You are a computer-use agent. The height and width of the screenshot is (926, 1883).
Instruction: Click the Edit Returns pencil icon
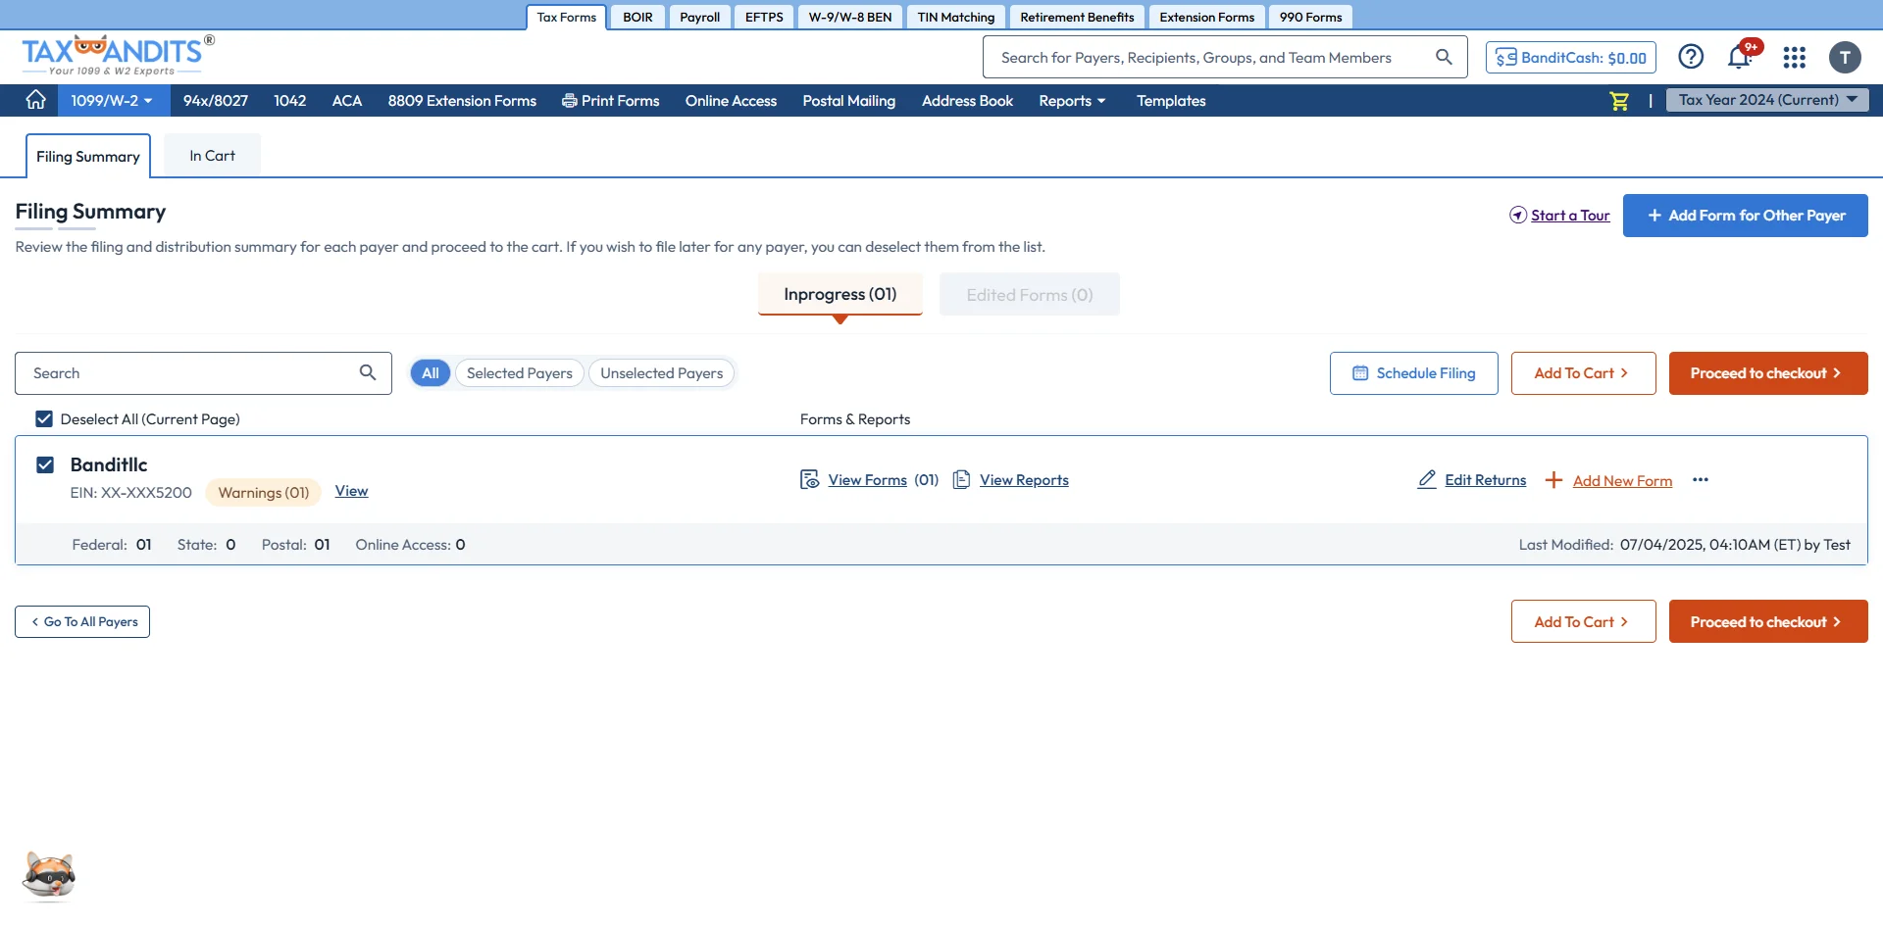pos(1427,479)
